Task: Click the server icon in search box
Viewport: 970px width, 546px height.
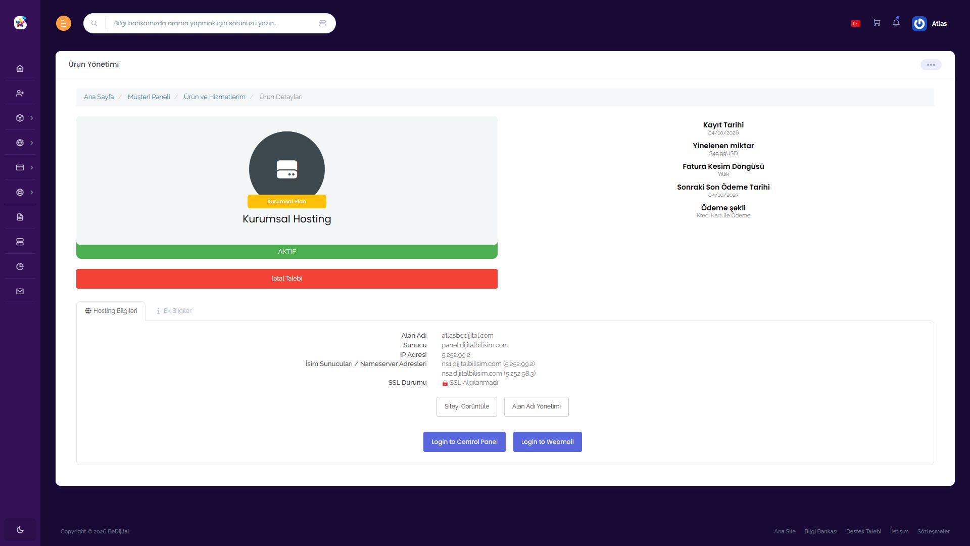Action: coord(322,23)
